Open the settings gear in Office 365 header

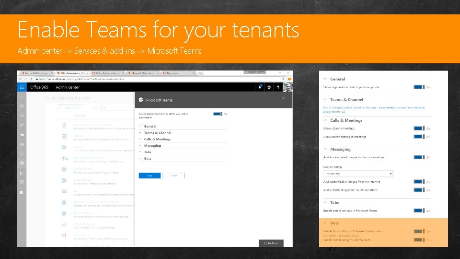coord(269,87)
